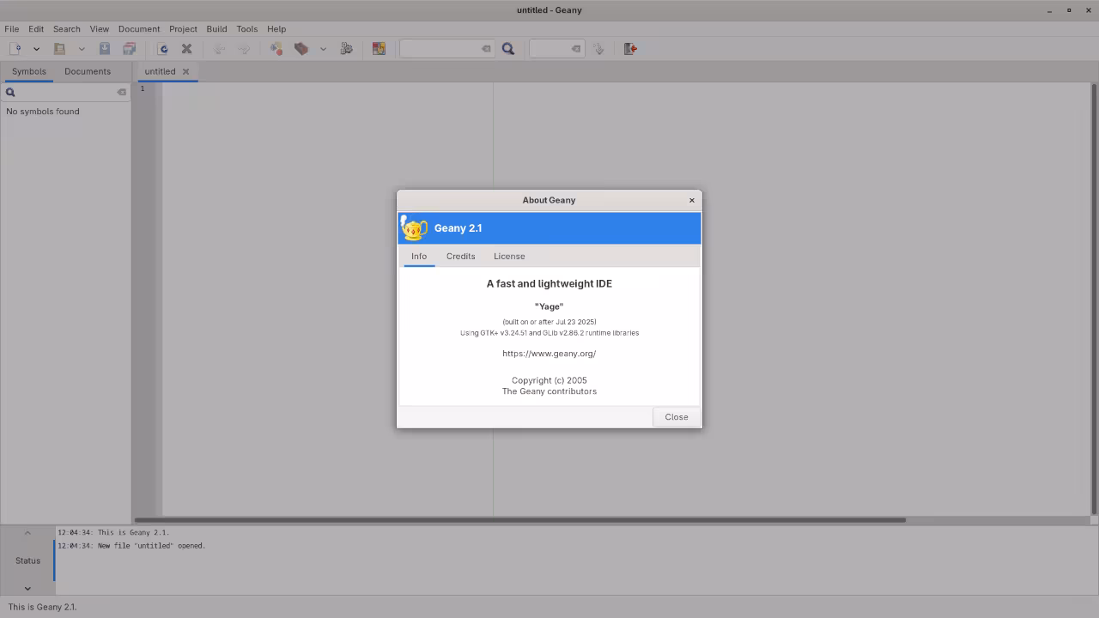This screenshot has height=618, width=1099.
Task: Visit the geany.org website link
Action: click(x=549, y=353)
